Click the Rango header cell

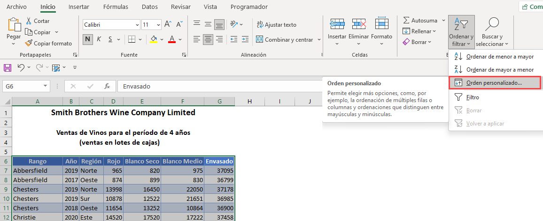pyautogui.click(x=38, y=161)
